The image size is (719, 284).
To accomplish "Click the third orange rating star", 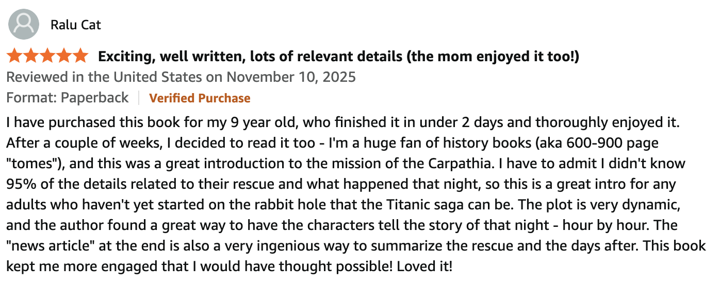I will tap(47, 56).
